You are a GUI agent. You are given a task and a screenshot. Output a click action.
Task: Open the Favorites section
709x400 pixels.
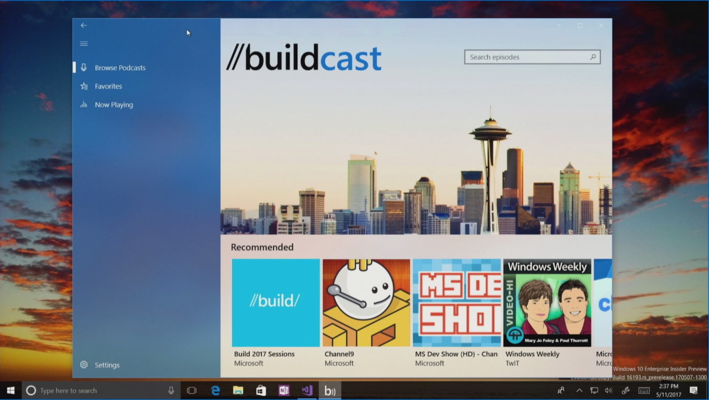click(x=147, y=86)
